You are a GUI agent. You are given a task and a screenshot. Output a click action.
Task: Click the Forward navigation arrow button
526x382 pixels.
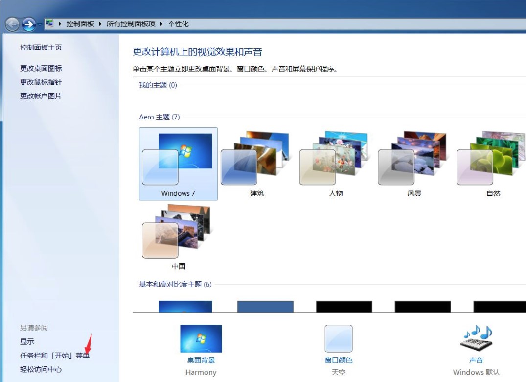point(29,24)
